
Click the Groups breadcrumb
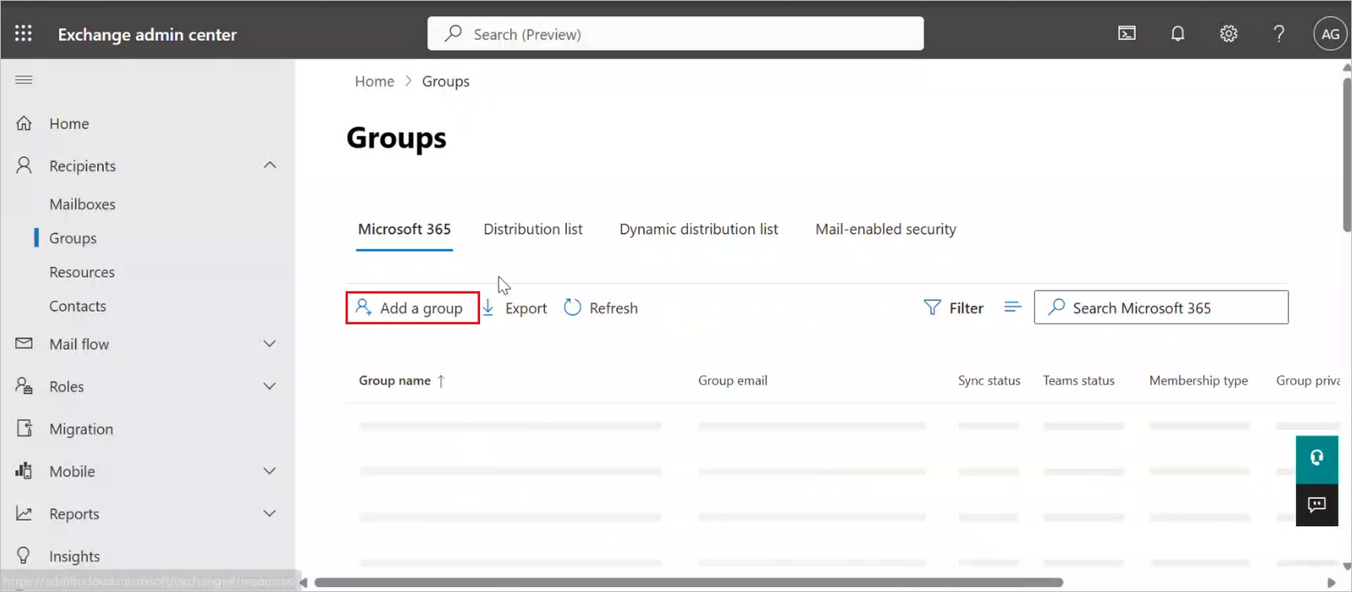(x=445, y=82)
